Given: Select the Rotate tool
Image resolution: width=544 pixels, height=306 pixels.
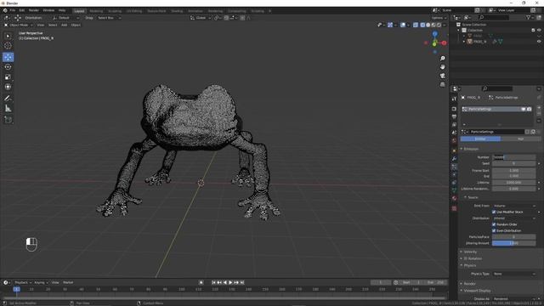Looking at the screenshot, I should point(8,67).
